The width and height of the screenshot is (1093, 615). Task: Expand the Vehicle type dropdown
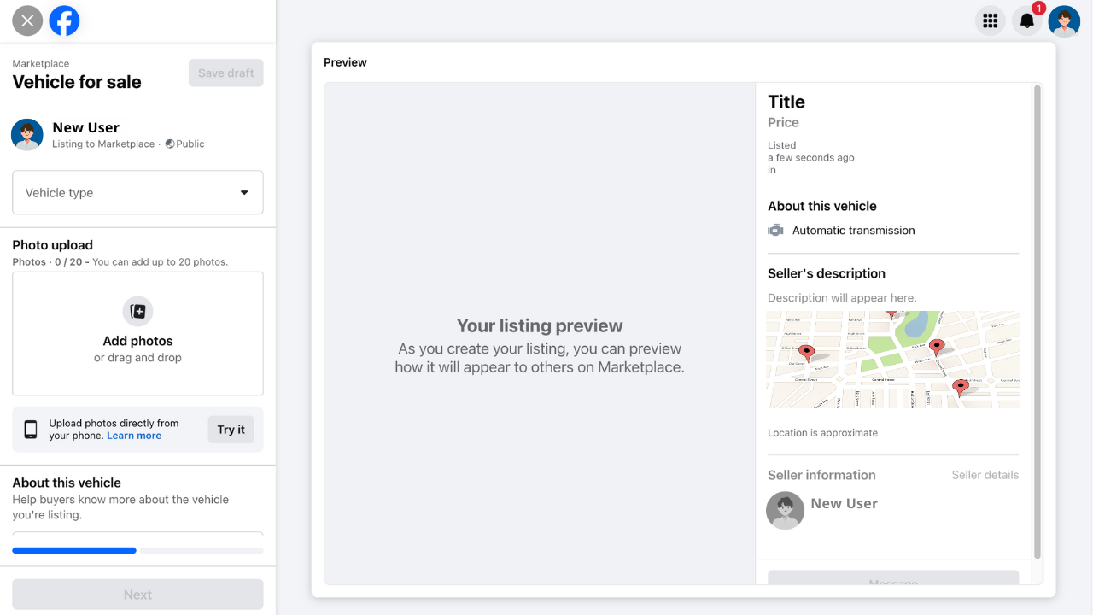coord(137,192)
